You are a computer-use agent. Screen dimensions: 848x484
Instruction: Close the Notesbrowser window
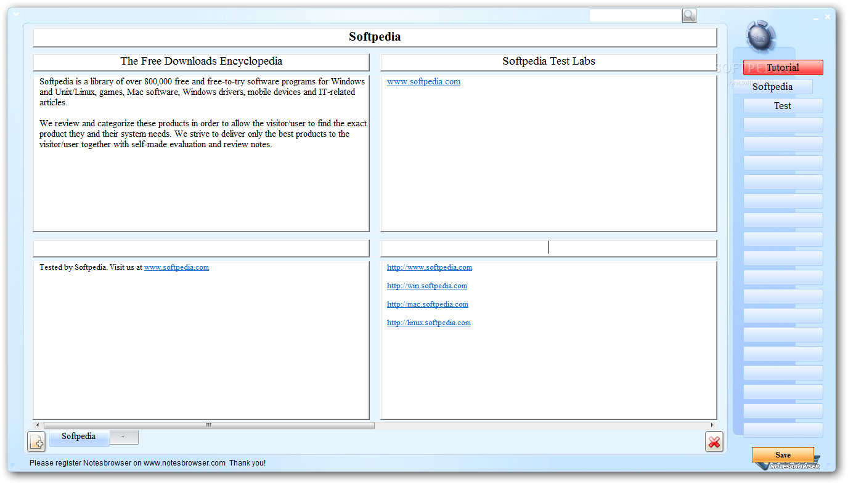pyautogui.click(x=828, y=16)
